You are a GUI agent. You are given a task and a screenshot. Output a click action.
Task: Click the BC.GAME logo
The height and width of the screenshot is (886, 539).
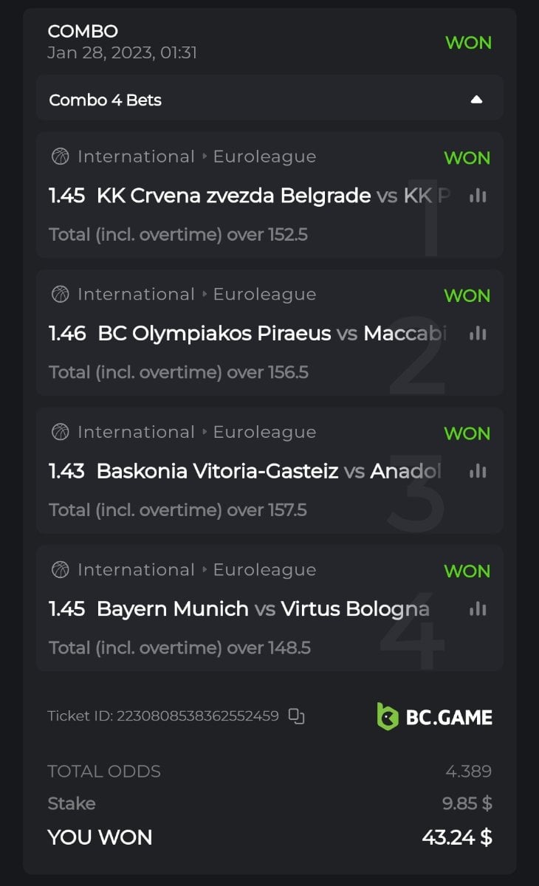click(x=434, y=716)
